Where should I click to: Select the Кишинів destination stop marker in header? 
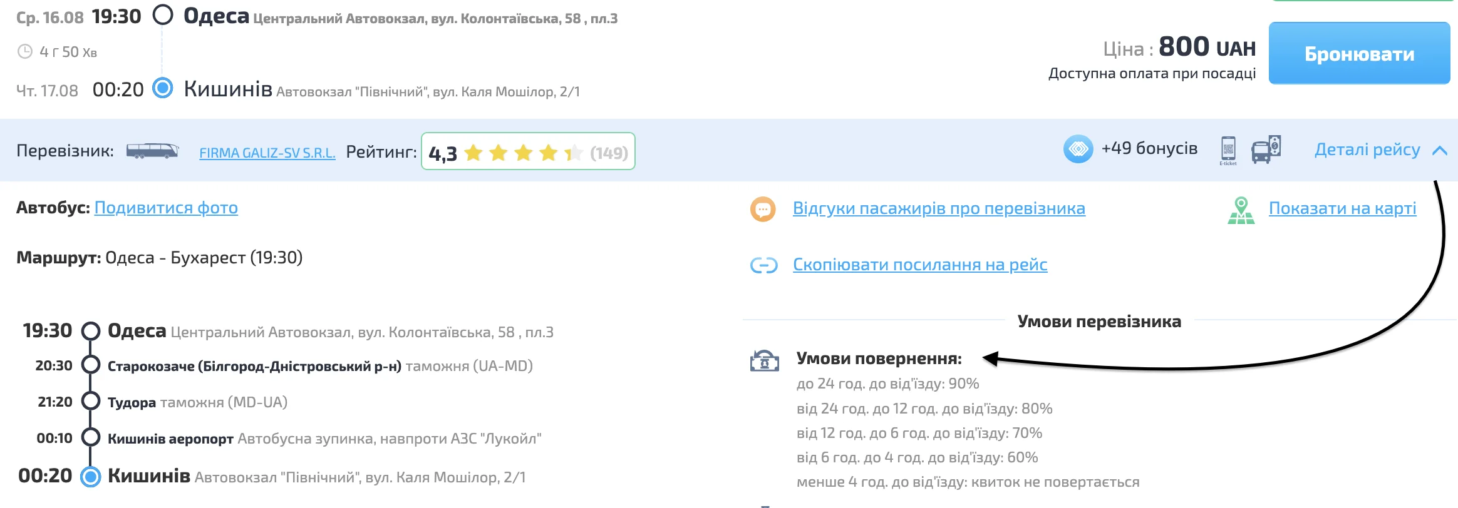click(x=163, y=88)
